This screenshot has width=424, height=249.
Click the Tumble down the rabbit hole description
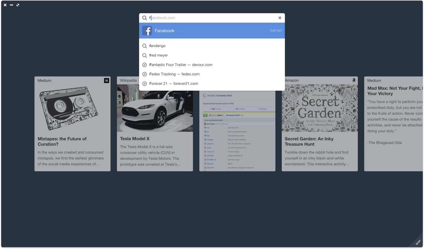point(317,158)
